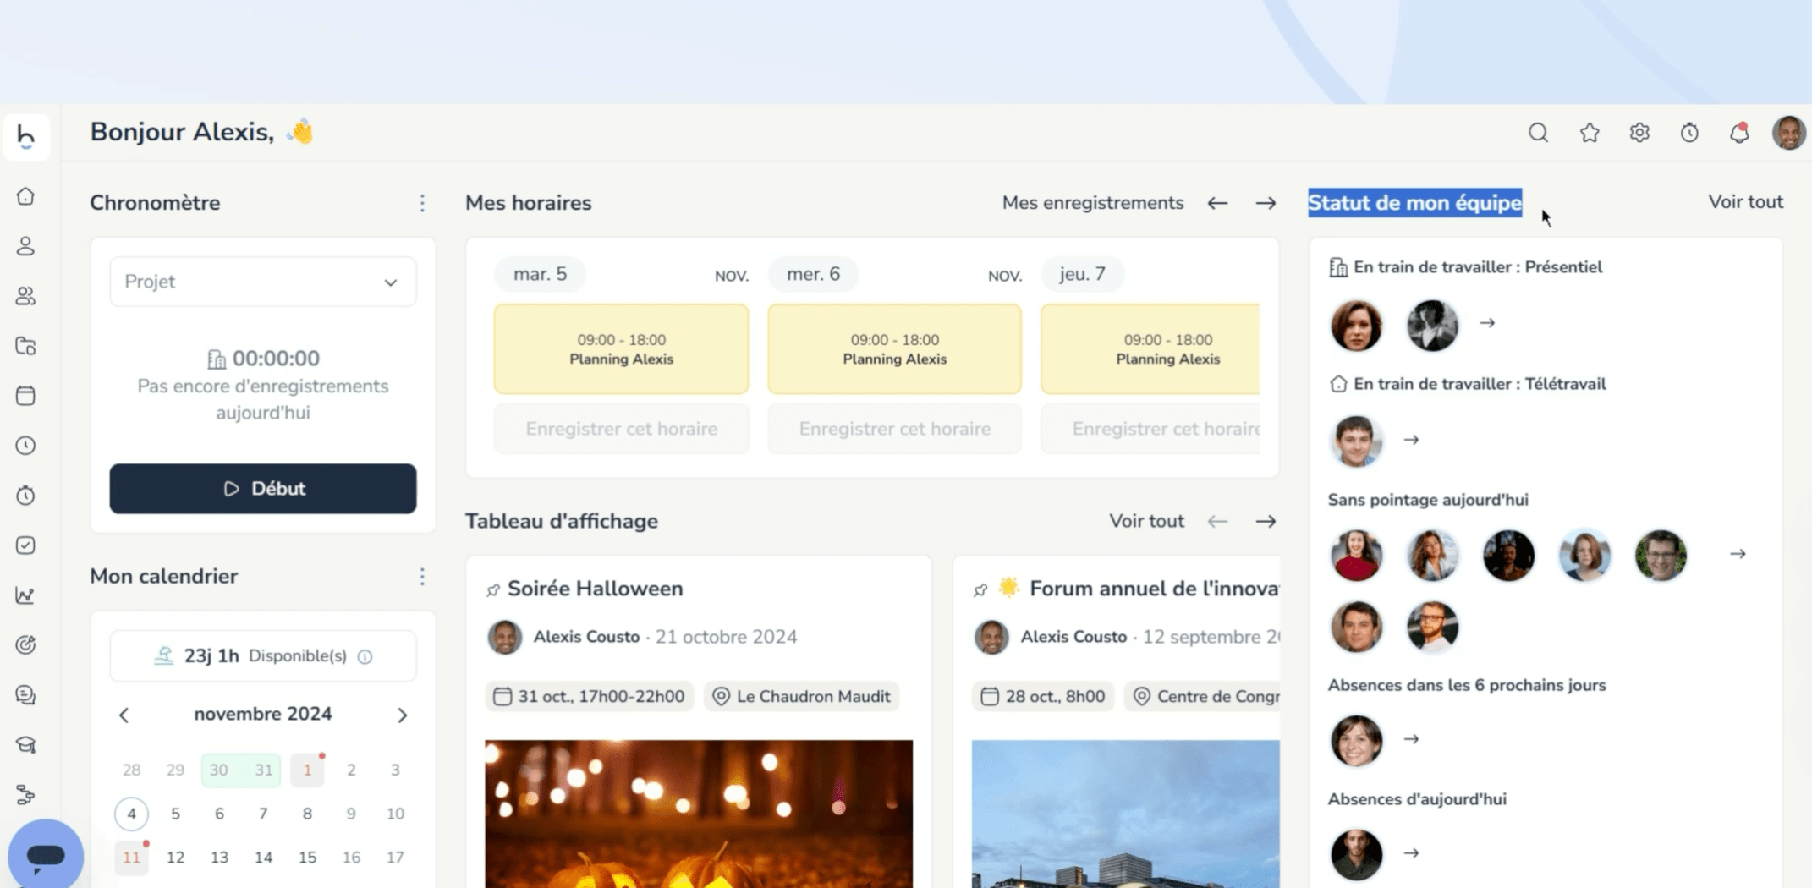The width and height of the screenshot is (1812, 888).
Task: Open the stopwatch icon in the sidebar
Action: point(25,496)
